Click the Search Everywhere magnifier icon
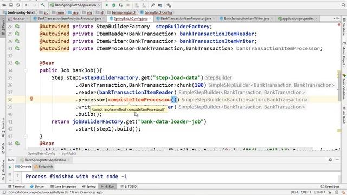This screenshot has height=195, width=347. pos(343,5)
